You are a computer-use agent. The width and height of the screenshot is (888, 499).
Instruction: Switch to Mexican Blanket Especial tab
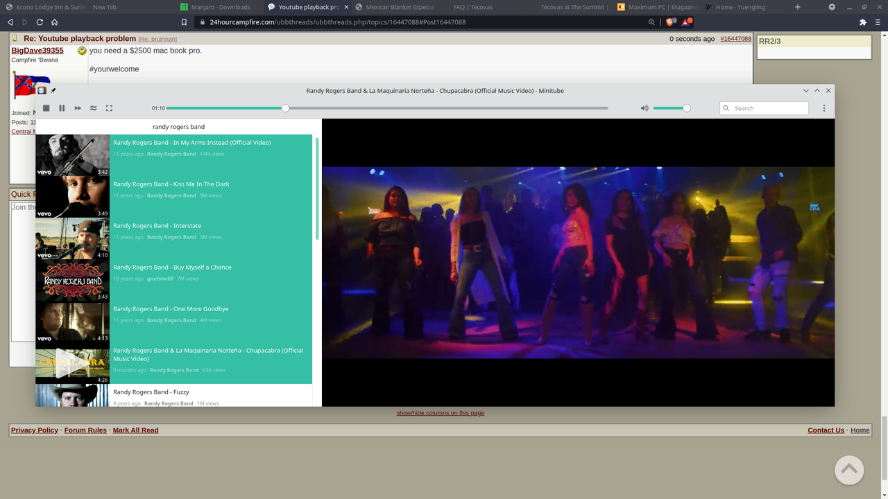pyautogui.click(x=395, y=7)
